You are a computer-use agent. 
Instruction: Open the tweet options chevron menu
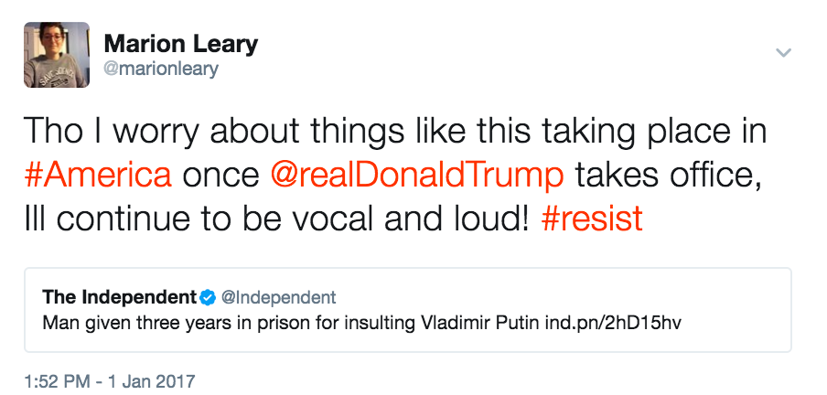tap(783, 52)
